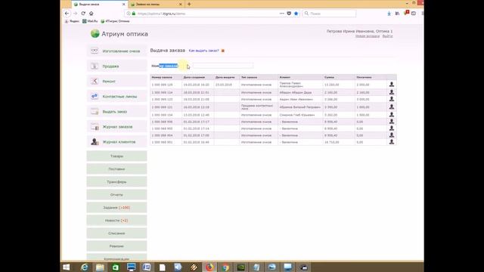Screen dimensions: 484x272
Task: Open client icon for order 1 000 069 104
Action: point(392,114)
